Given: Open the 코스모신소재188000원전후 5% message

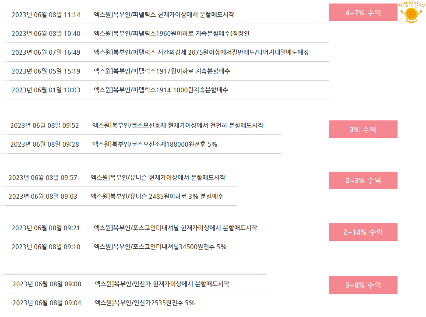Looking at the screenshot, I should pyautogui.click(x=155, y=144).
